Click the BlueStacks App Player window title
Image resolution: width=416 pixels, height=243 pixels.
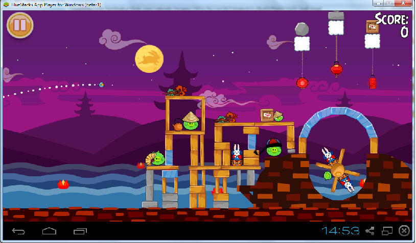[x=56, y=5]
